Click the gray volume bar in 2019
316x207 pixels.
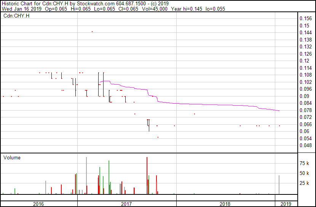pyautogui.click(x=279, y=185)
